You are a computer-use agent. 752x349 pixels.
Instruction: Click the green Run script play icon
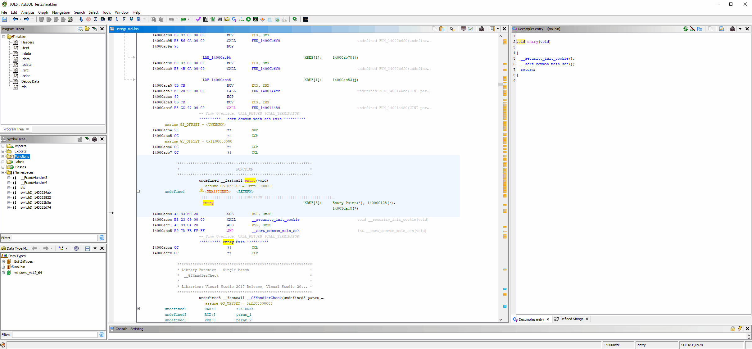pyautogui.click(x=248, y=19)
